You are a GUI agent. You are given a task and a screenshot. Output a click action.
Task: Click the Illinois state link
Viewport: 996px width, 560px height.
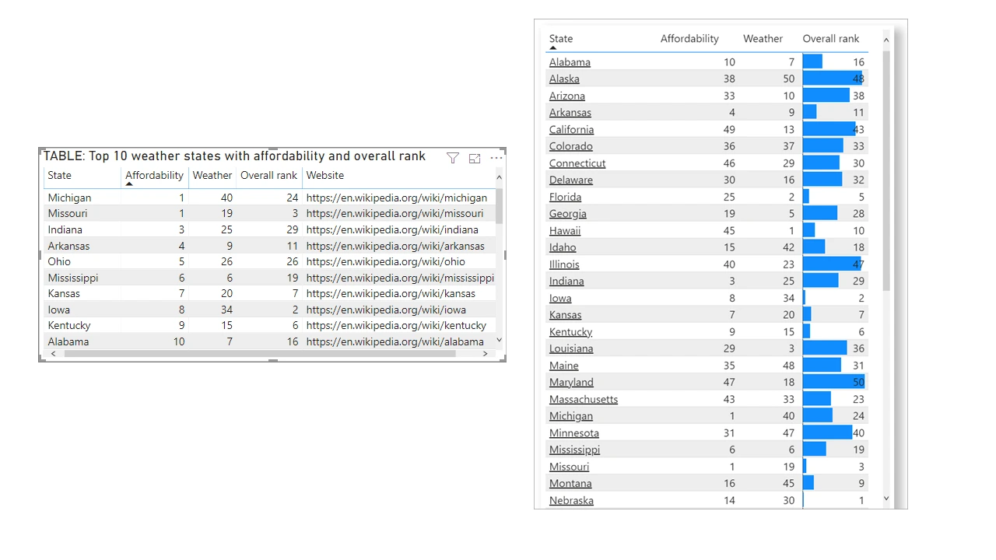click(x=564, y=264)
